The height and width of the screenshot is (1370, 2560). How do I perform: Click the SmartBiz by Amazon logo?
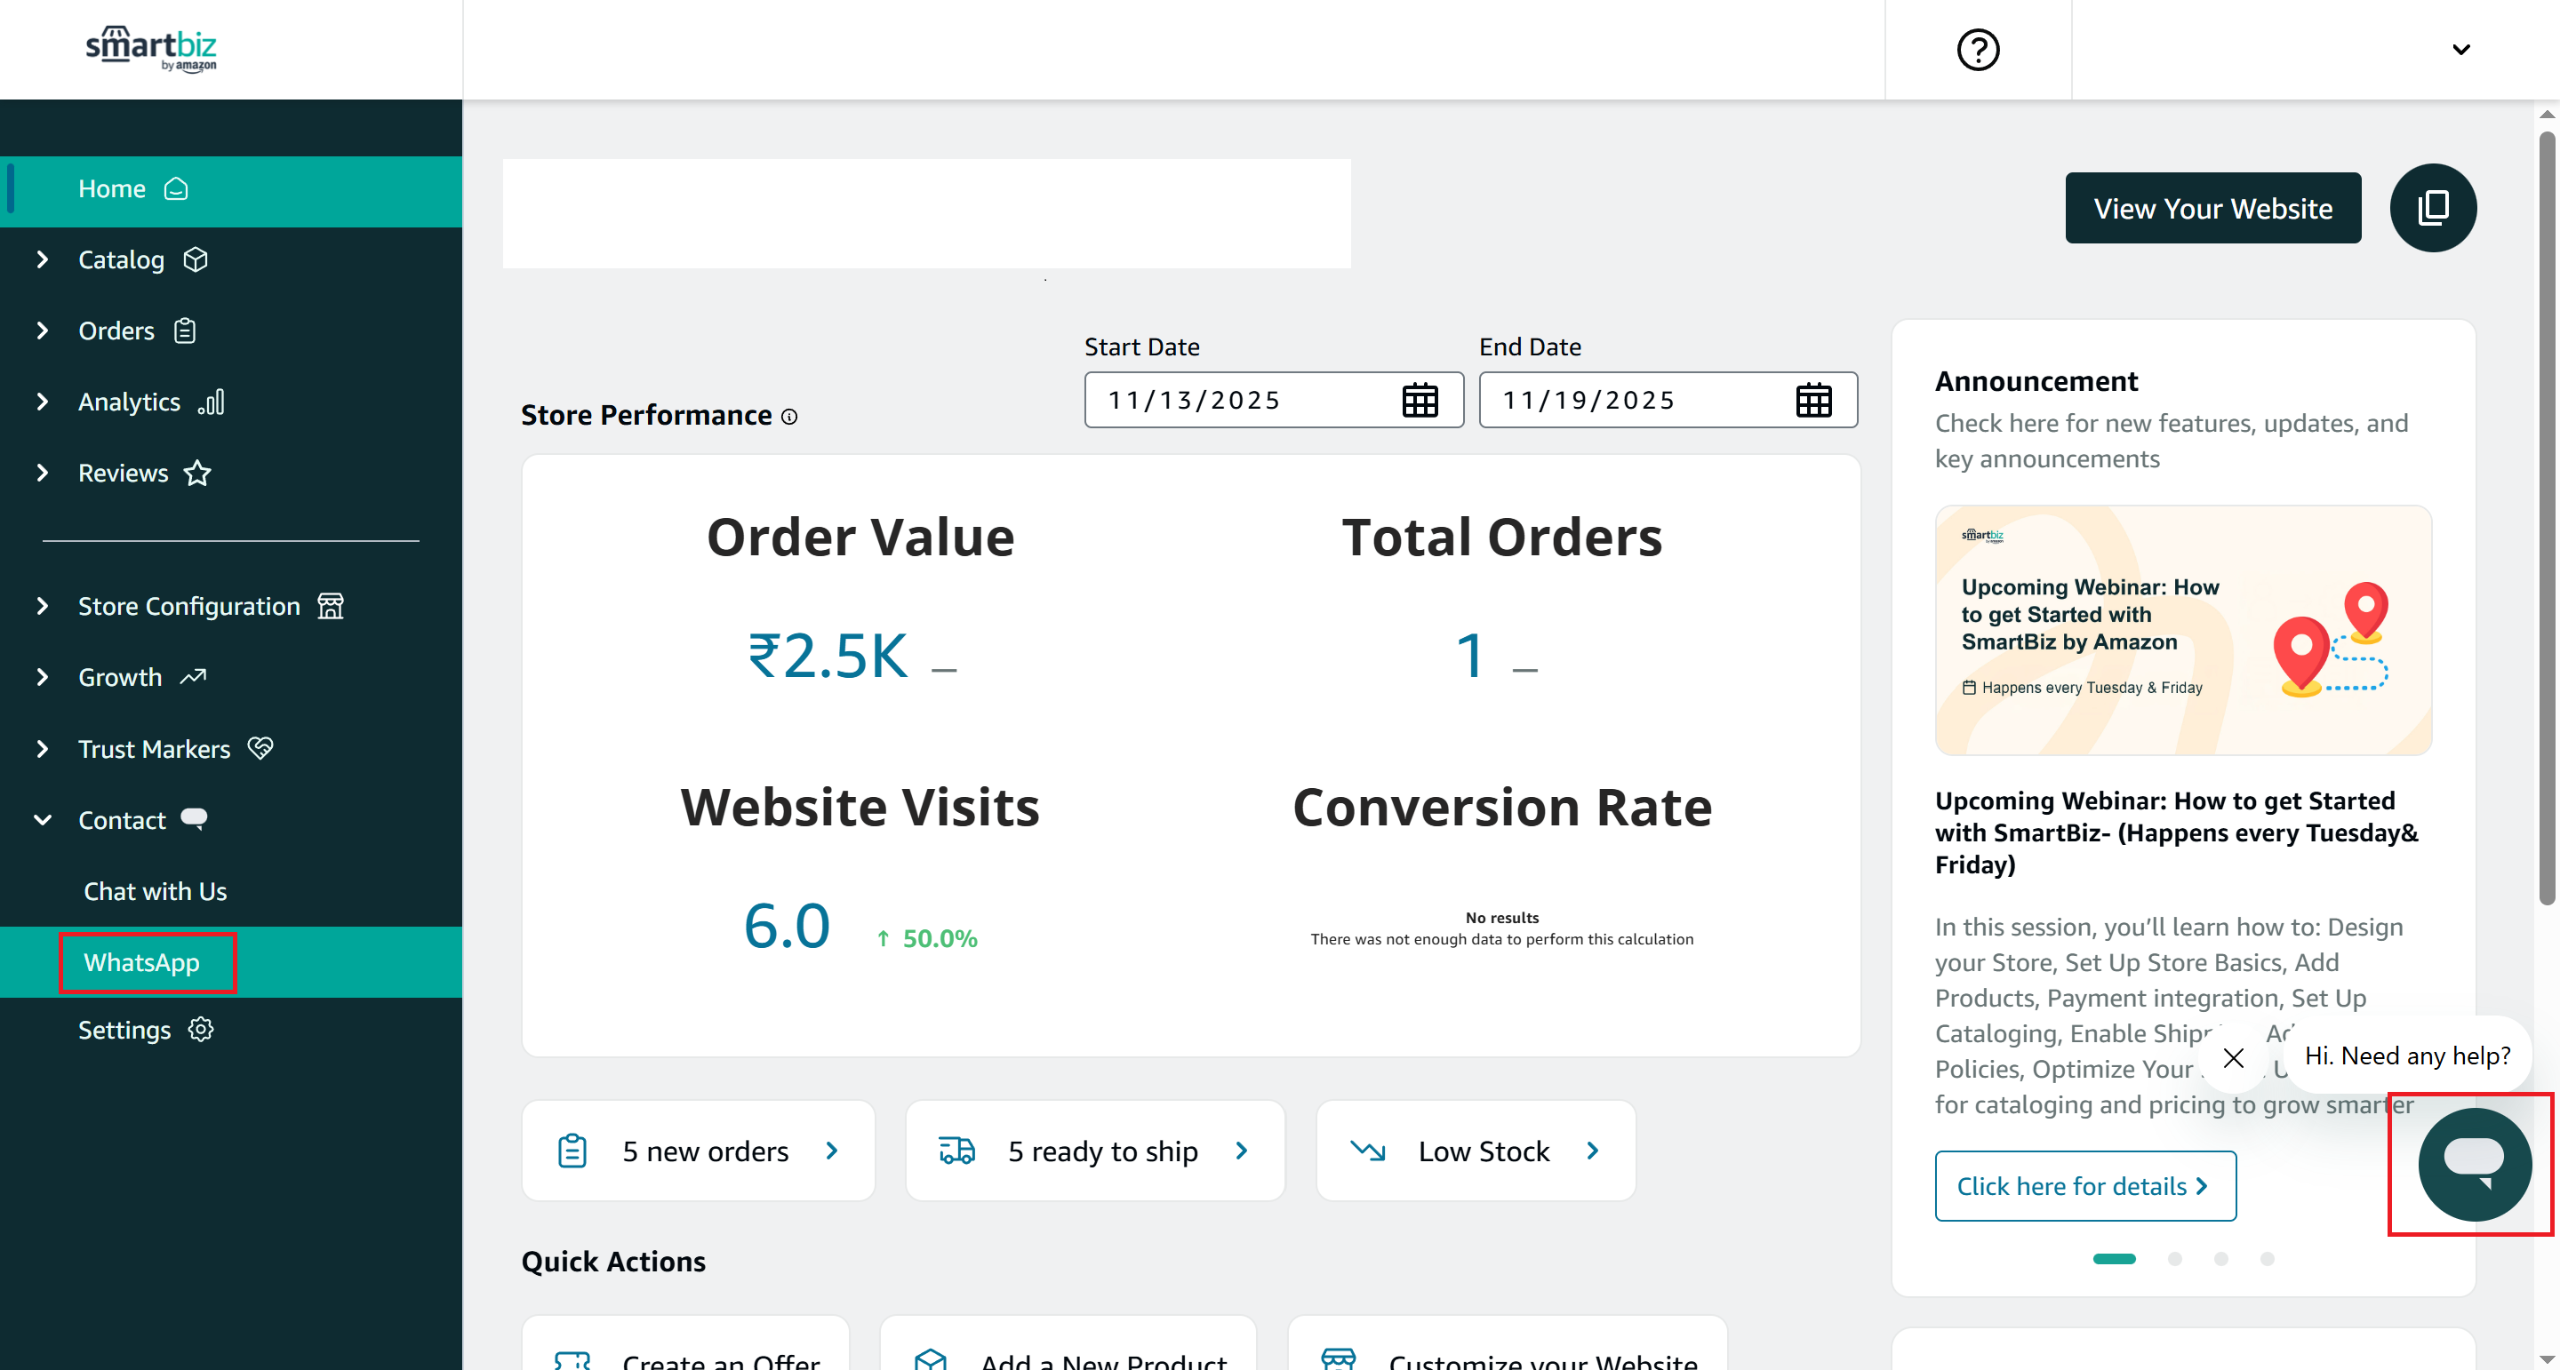pos(151,48)
